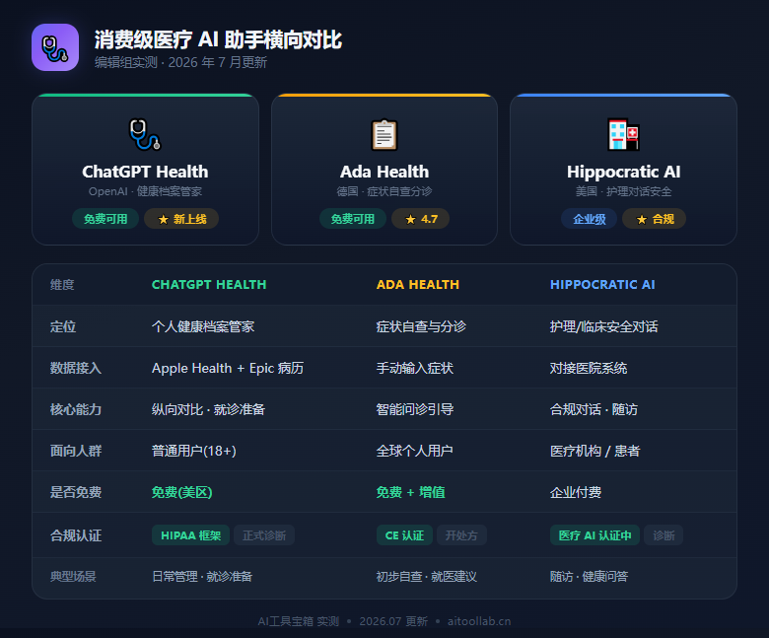Click the page title 消费级医疗 AI 助手横向对比
This screenshot has width=769, height=638.
click(218, 39)
